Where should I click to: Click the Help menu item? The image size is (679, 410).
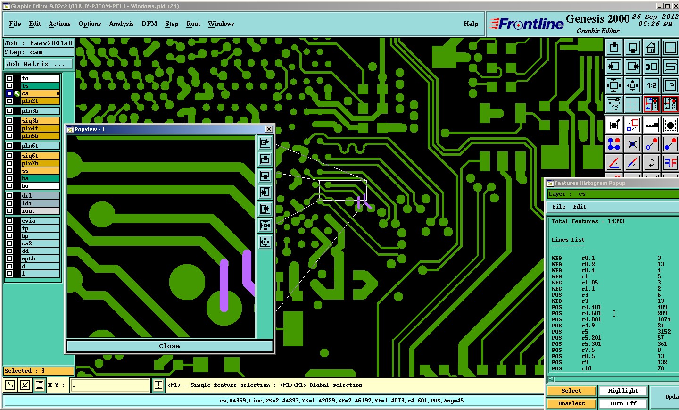471,24
